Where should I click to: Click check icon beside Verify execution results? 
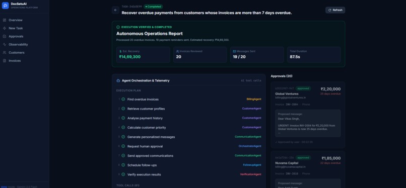click(123, 174)
